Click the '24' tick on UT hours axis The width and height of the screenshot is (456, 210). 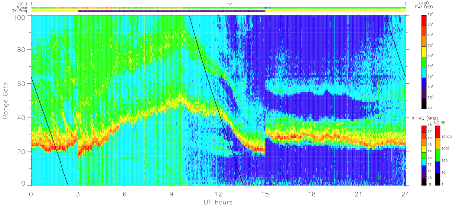pyautogui.click(x=405, y=194)
